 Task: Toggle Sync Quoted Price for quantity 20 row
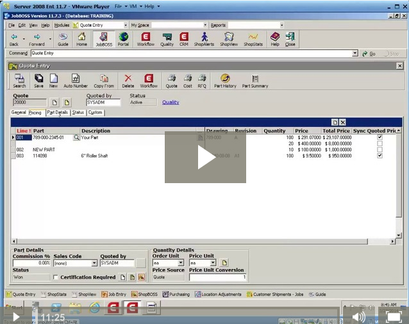[380, 143]
